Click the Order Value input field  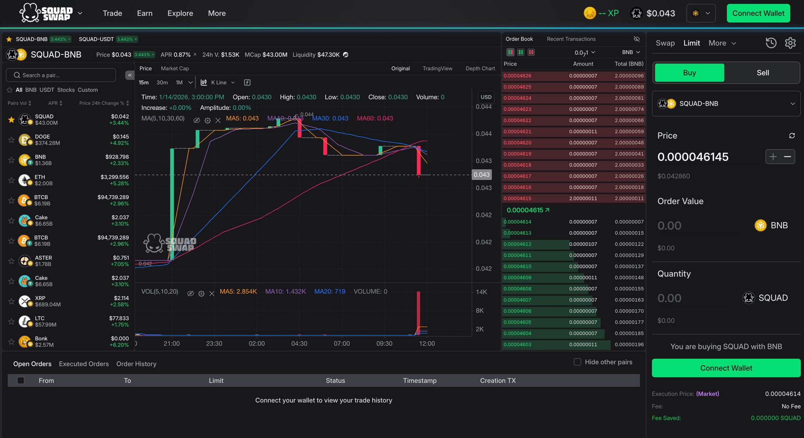[x=703, y=225]
